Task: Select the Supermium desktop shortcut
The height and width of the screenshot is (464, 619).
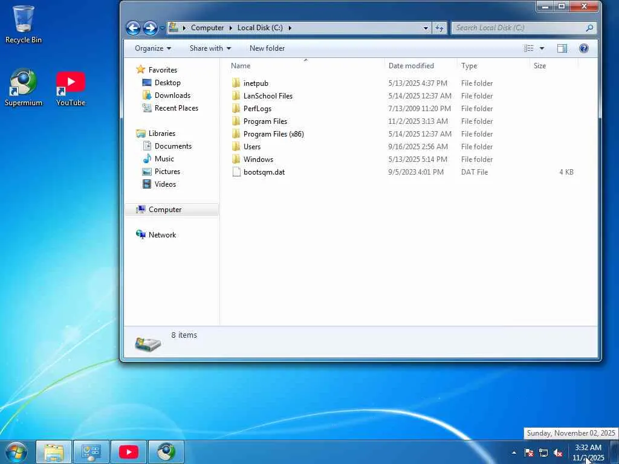Action: coord(24,88)
